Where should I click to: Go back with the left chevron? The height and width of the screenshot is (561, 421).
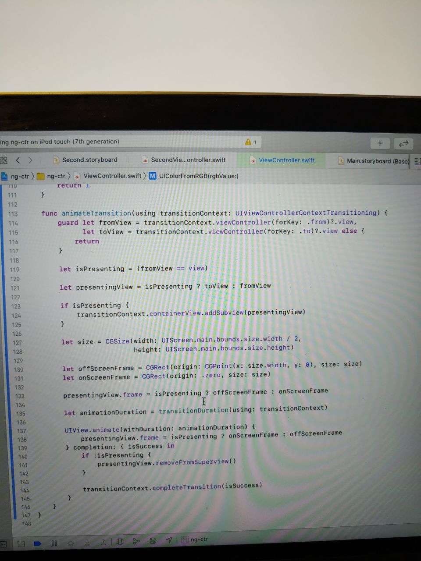(x=18, y=160)
